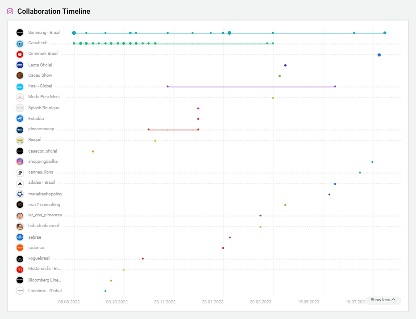The image size is (416, 319).
Task: Open the pinacotecasp account label
Action: coord(40,129)
